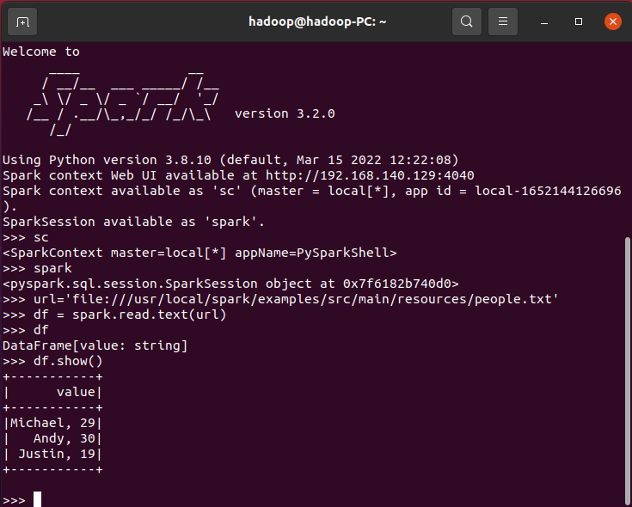The image size is (632, 507).
Task: Click the SparkContext master=local[*] output
Action: coord(199,253)
